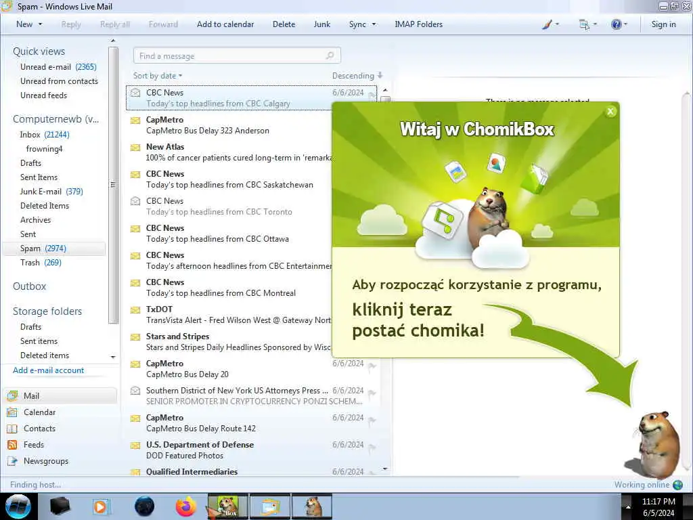
Task: Switch to the ChomikBox taskbar button
Action: (227, 506)
